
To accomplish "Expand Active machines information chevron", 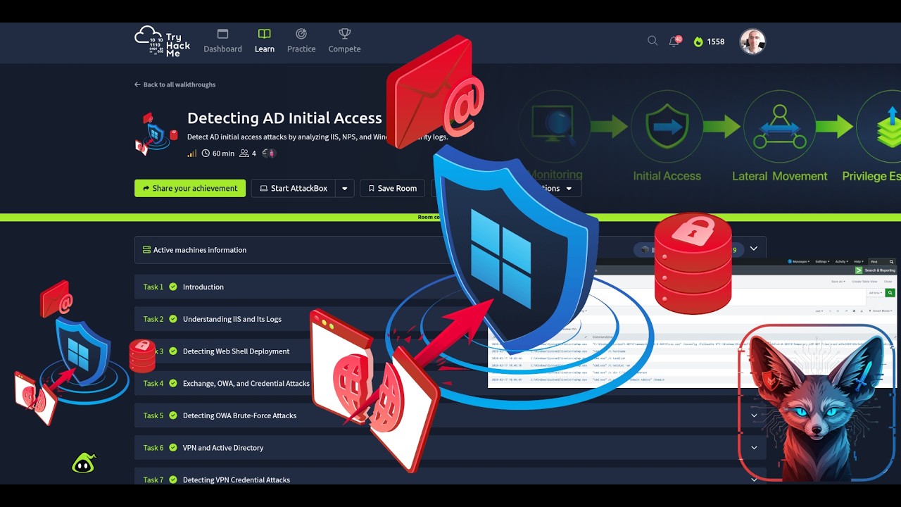I will (754, 249).
